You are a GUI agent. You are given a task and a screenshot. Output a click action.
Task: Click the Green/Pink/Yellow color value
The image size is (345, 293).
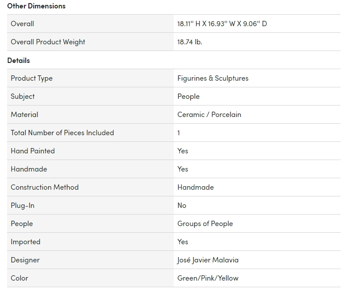(208, 278)
